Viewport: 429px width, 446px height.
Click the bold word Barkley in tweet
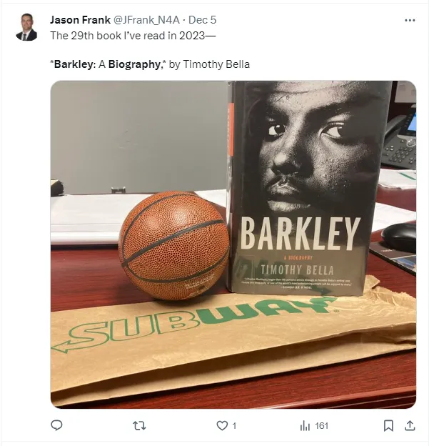(x=73, y=64)
